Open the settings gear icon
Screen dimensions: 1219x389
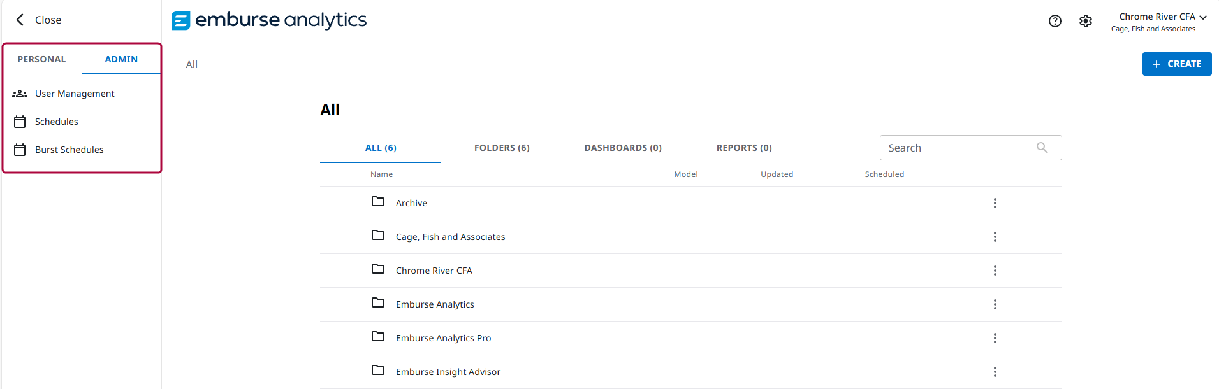(x=1086, y=21)
